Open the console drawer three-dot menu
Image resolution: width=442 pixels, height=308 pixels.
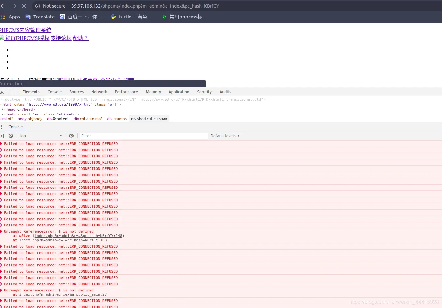[x=1, y=127]
